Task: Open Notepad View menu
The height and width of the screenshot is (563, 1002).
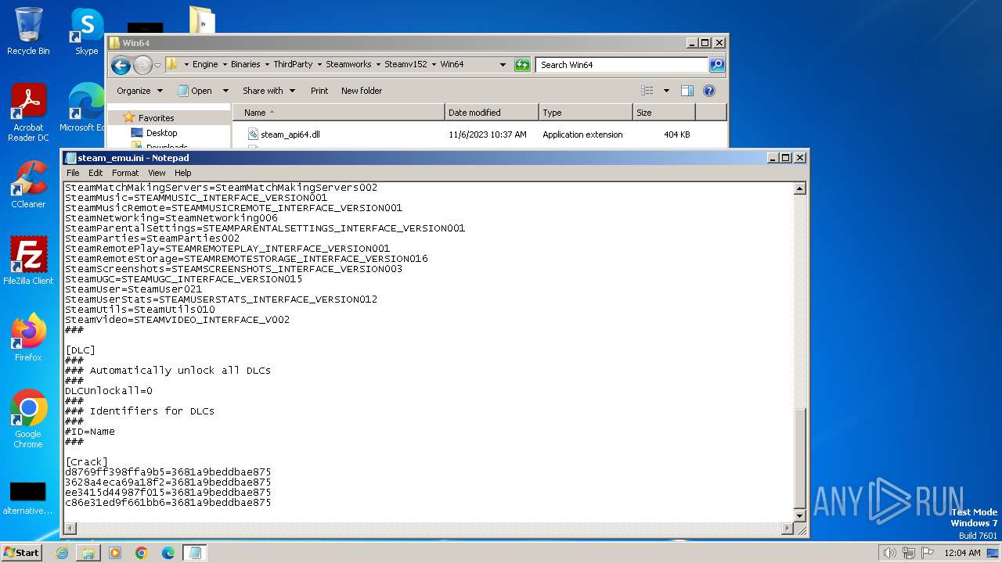Action: click(157, 173)
